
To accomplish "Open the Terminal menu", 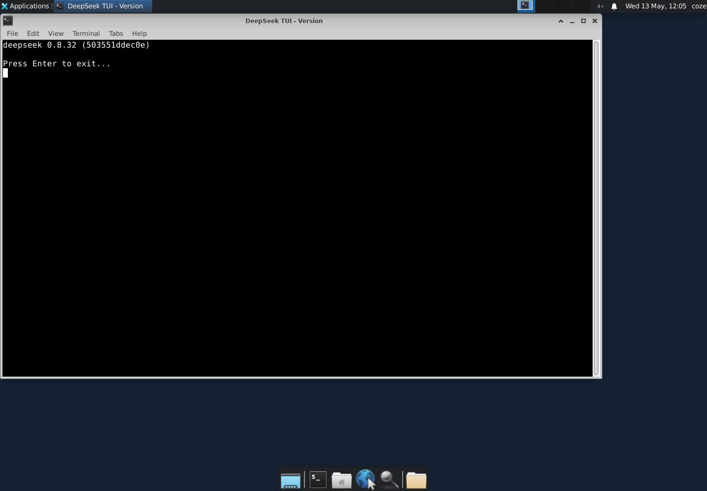I will pyautogui.click(x=86, y=33).
